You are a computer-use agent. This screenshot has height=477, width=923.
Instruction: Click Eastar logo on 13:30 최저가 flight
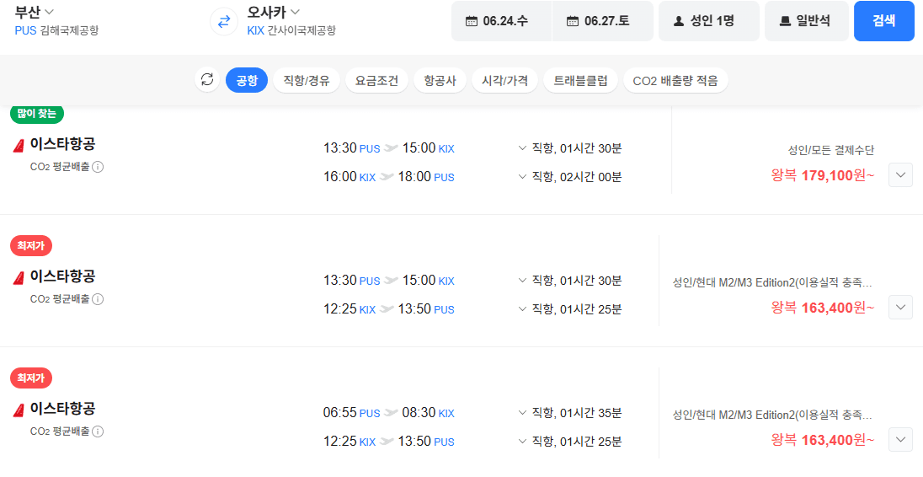click(x=19, y=278)
